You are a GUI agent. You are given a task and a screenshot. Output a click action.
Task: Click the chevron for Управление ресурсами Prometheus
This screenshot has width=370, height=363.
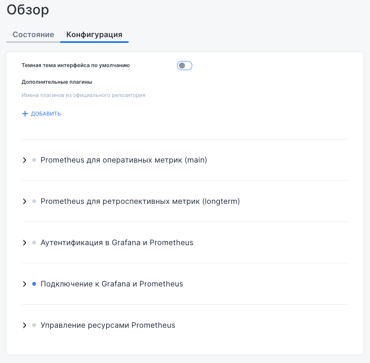25,325
